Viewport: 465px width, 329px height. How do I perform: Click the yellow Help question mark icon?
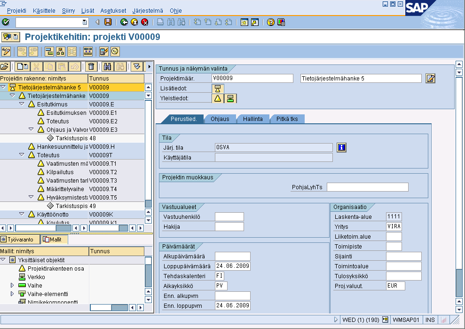coord(270,22)
